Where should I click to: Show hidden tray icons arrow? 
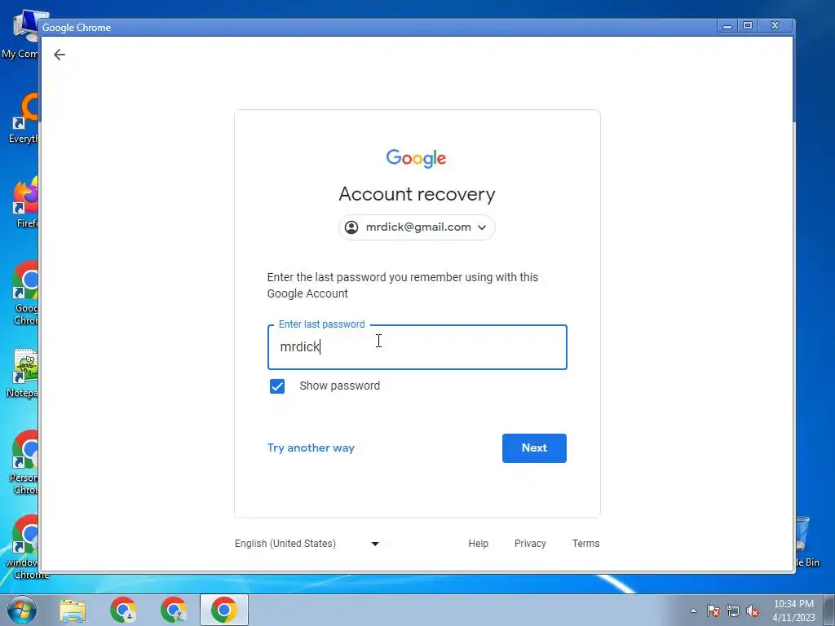click(693, 611)
